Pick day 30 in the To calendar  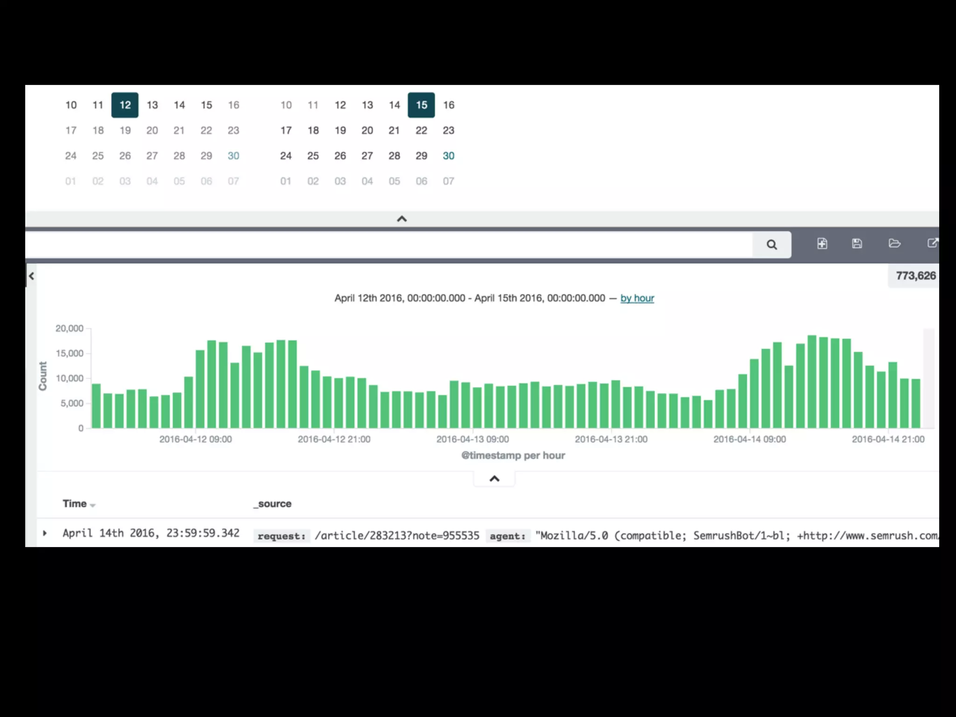tap(448, 156)
